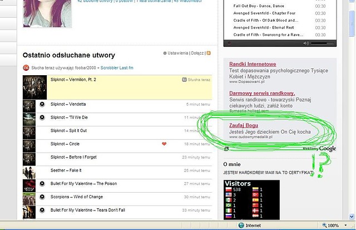Click the Slipknot album art for Vermilion, Pt. 2

[x=34, y=87]
